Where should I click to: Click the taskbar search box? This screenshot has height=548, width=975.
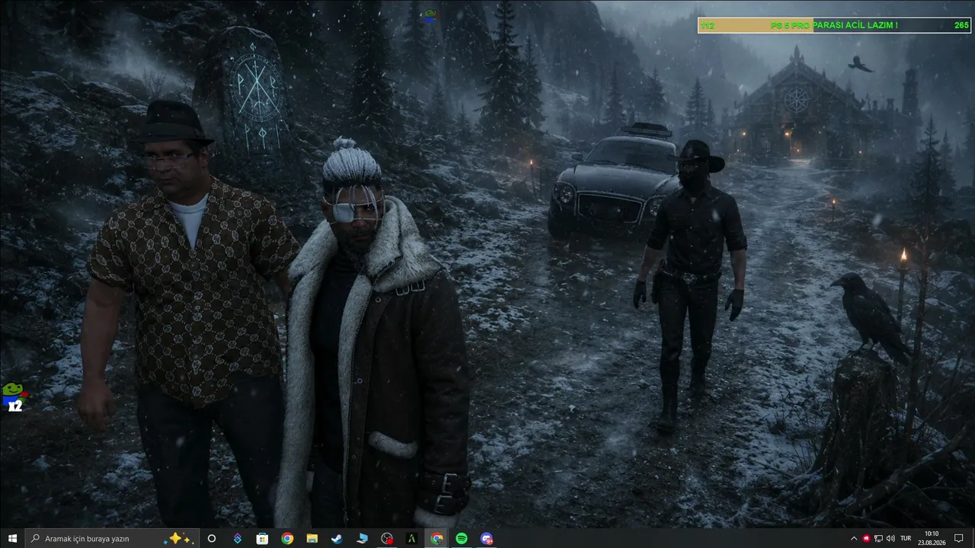(x=112, y=538)
